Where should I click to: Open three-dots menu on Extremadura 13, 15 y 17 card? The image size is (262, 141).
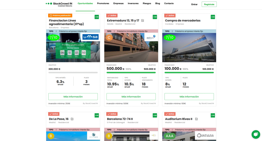(155, 17)
